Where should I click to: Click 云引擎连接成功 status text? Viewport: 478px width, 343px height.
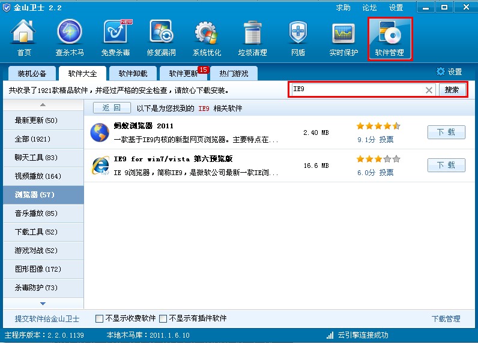[363, 335]
